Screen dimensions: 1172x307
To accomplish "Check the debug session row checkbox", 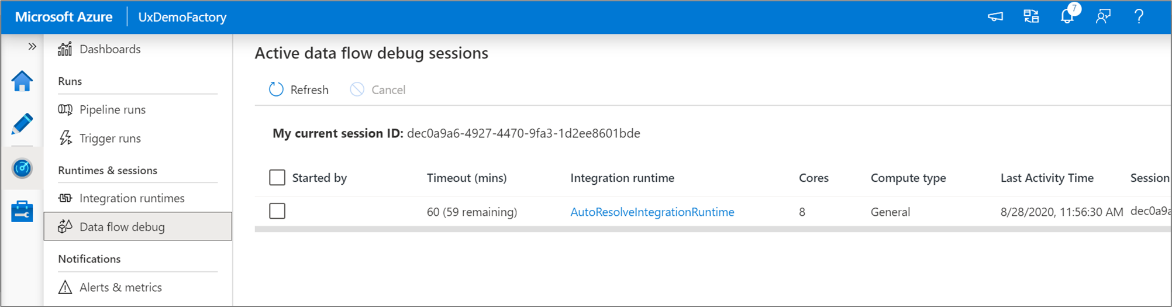I will pos(277,211).
